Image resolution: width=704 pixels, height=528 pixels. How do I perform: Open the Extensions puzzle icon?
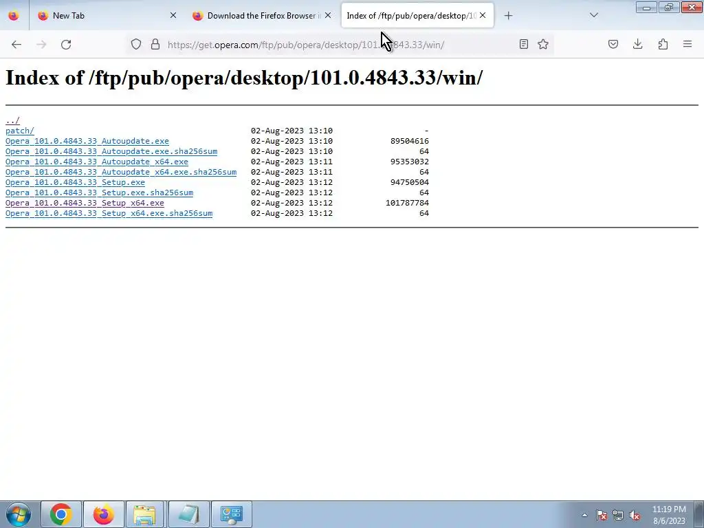(663, 44)
